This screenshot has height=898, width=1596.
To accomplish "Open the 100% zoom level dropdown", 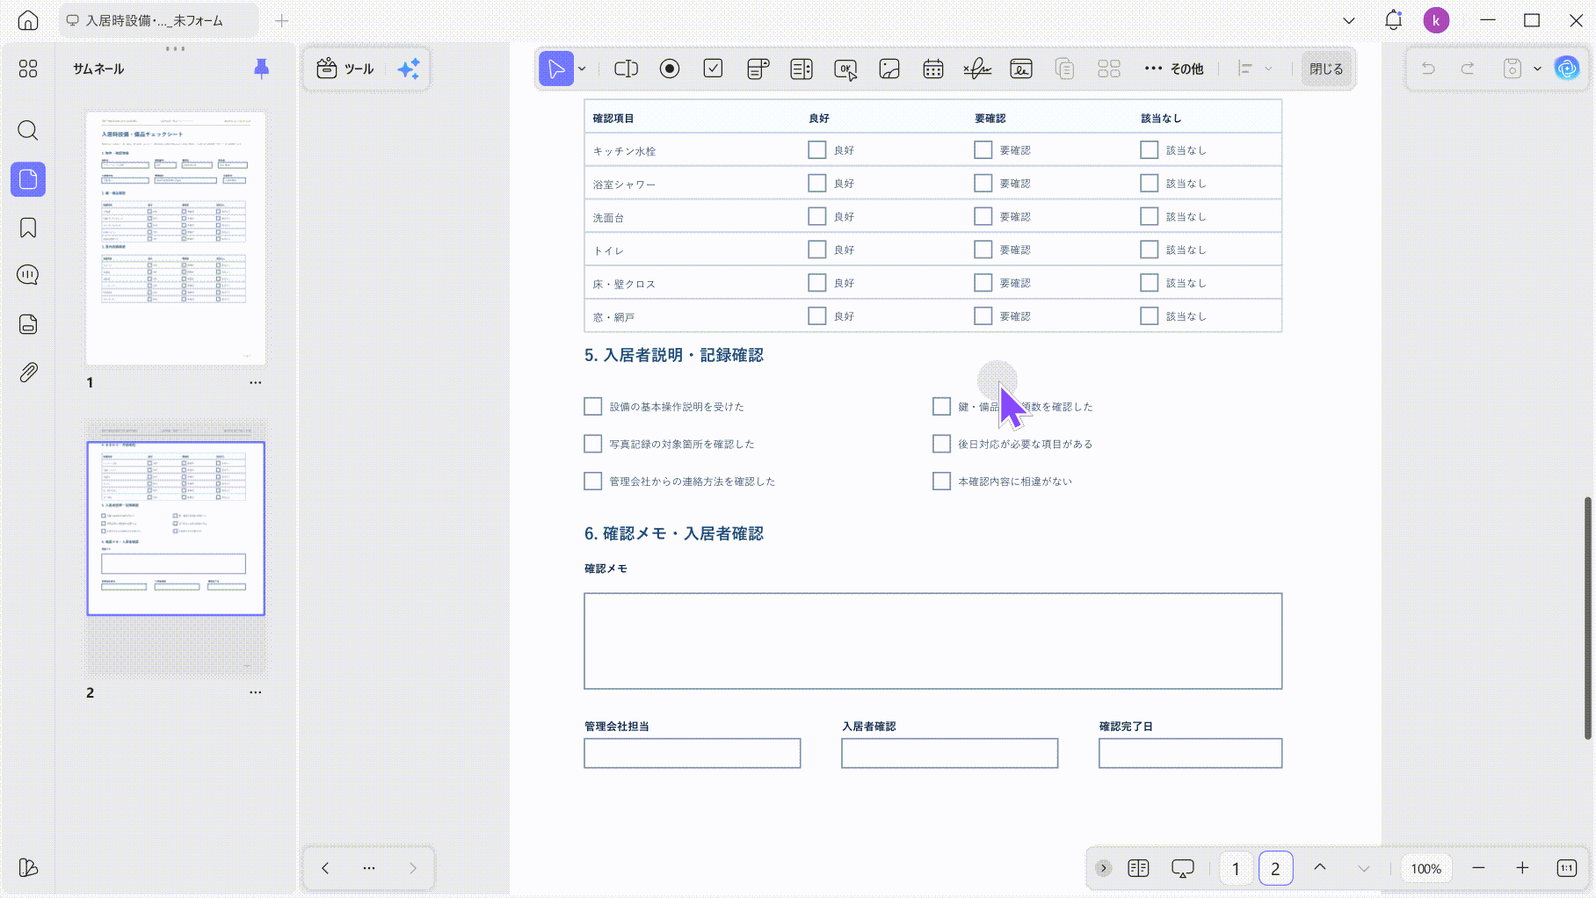I will click(1426, 869).
